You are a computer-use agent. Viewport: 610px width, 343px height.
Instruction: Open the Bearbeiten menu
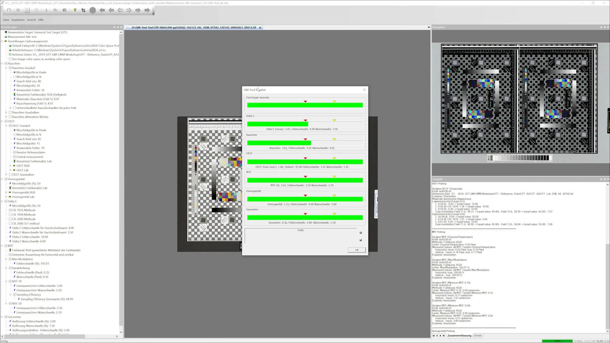tap(18, 20)
